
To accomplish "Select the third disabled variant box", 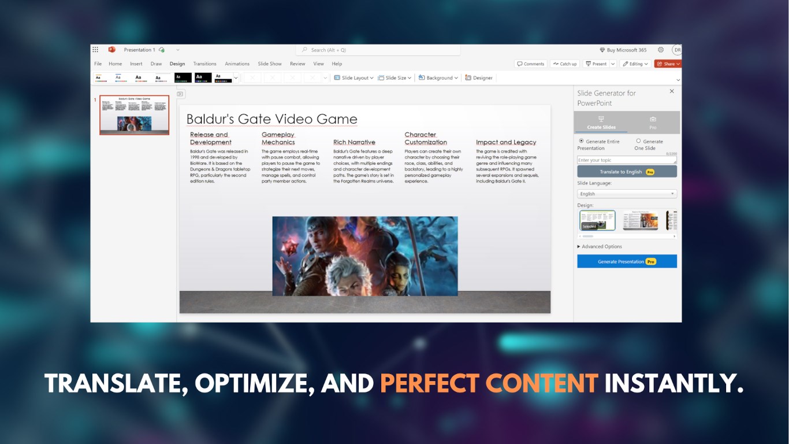I will coord(293,77).
